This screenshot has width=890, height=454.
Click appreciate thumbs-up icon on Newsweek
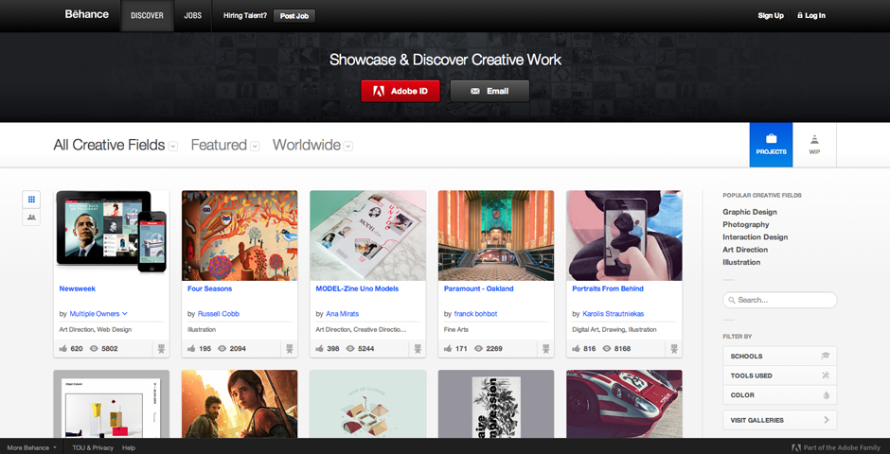(63, 349)
